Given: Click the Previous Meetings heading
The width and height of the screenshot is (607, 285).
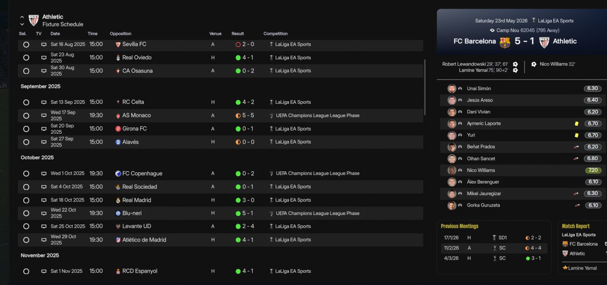Looking at the screenshot, I should click(x=460, y=226).
